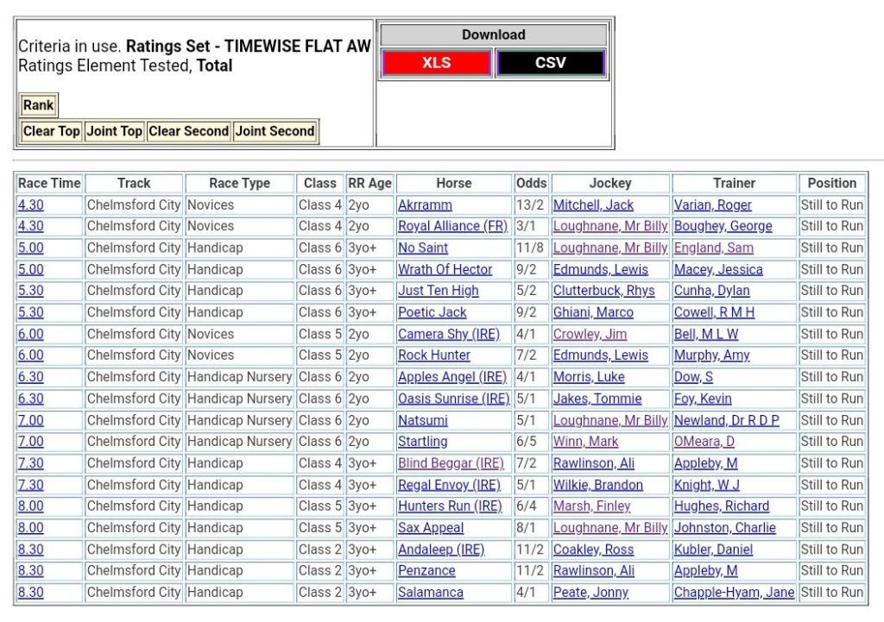Image resolution: width=884 pixels, height=622 pixels.
Task: Open jockey Morris, Luke link
Action: 589,377
